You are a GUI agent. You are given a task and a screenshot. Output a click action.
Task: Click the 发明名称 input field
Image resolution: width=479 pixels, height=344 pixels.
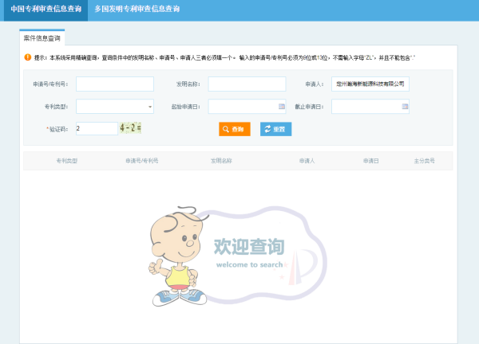[247, 84]
